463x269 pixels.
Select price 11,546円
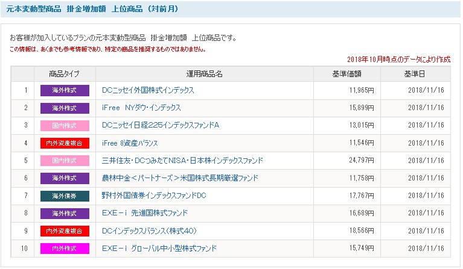362,143
